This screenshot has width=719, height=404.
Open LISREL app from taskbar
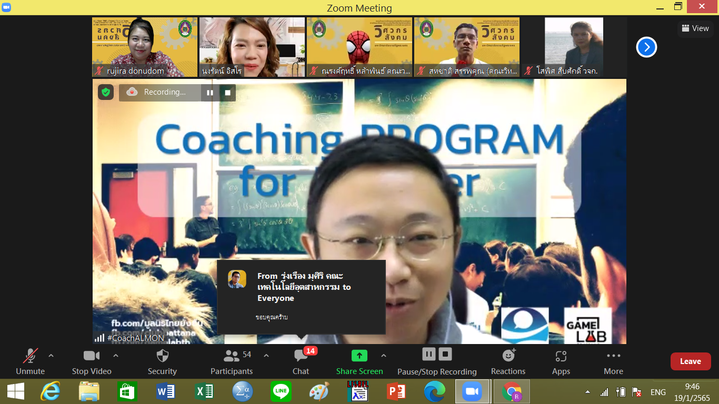pyautogui.click(x=357, y=392)
